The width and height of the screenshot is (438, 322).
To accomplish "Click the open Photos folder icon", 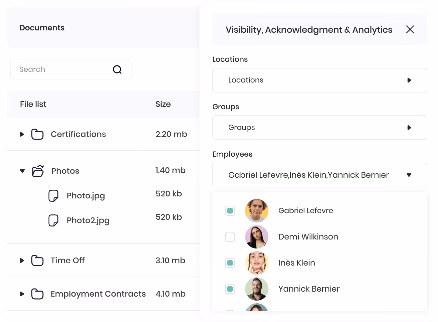I will (x=38, y=171).
